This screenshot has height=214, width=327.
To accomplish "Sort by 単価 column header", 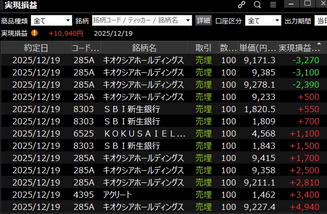I will tap(257, 48).
